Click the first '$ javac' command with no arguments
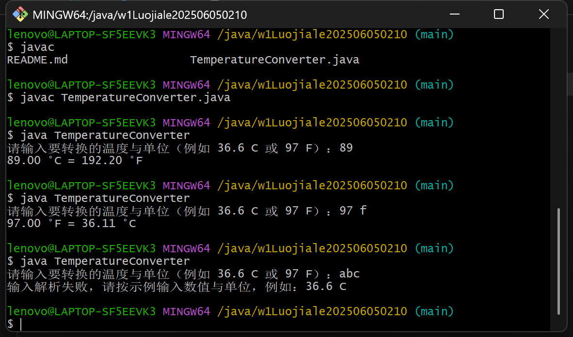The height and width of the screenshot is (337, 573). (37, 47)
